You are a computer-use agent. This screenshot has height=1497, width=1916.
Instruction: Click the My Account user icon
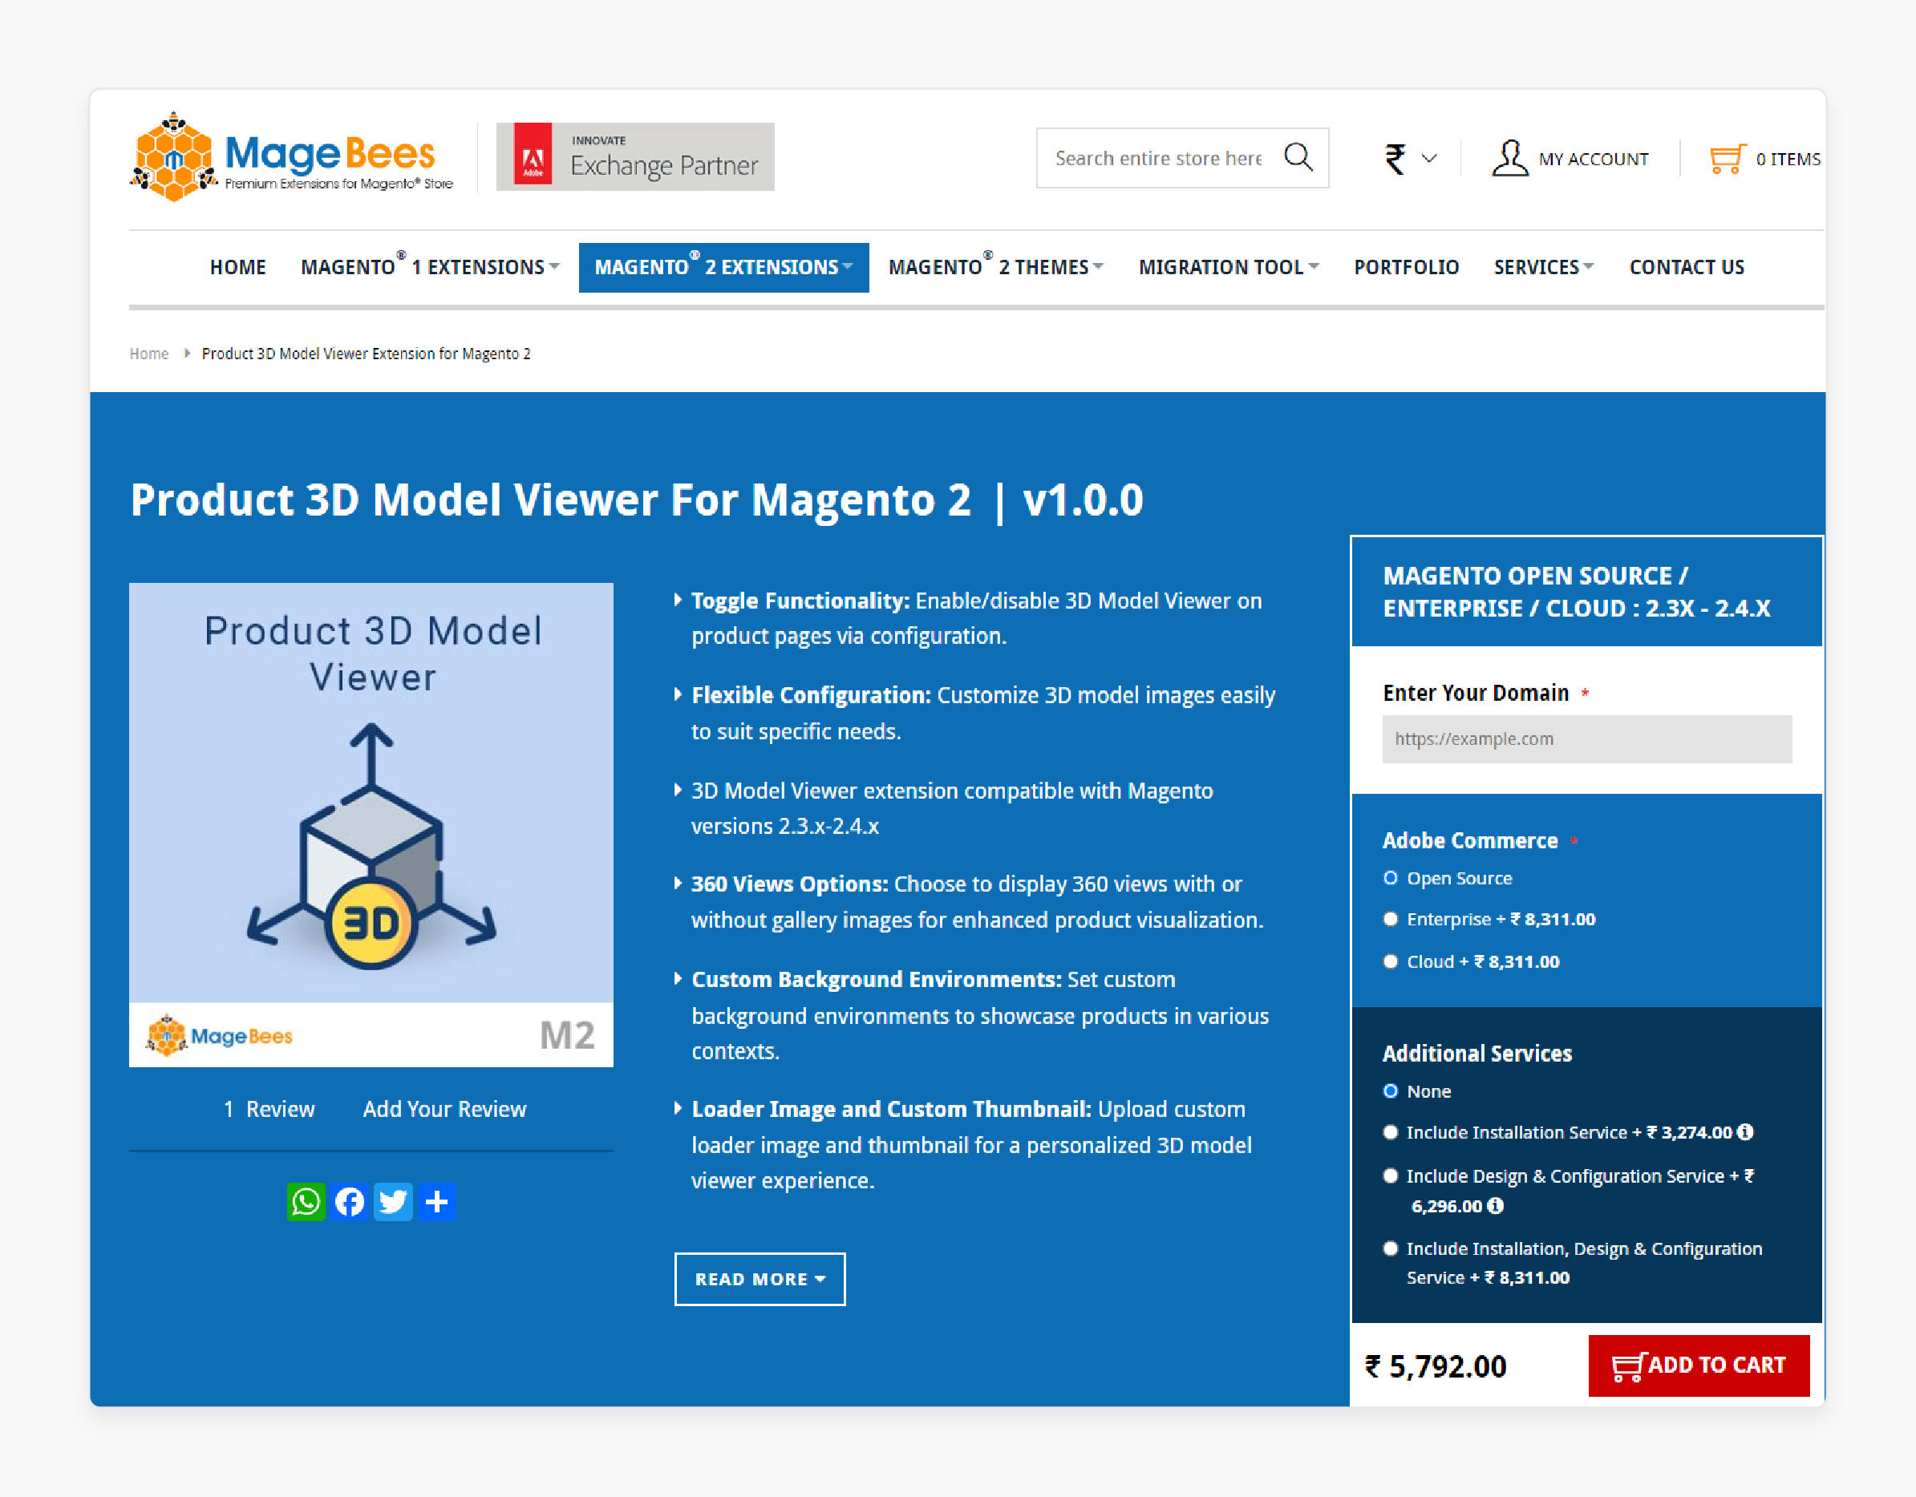click(x=1510, y=158)
